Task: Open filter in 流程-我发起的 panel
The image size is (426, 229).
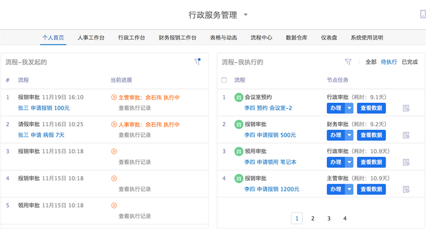Action: pos(197,62)
